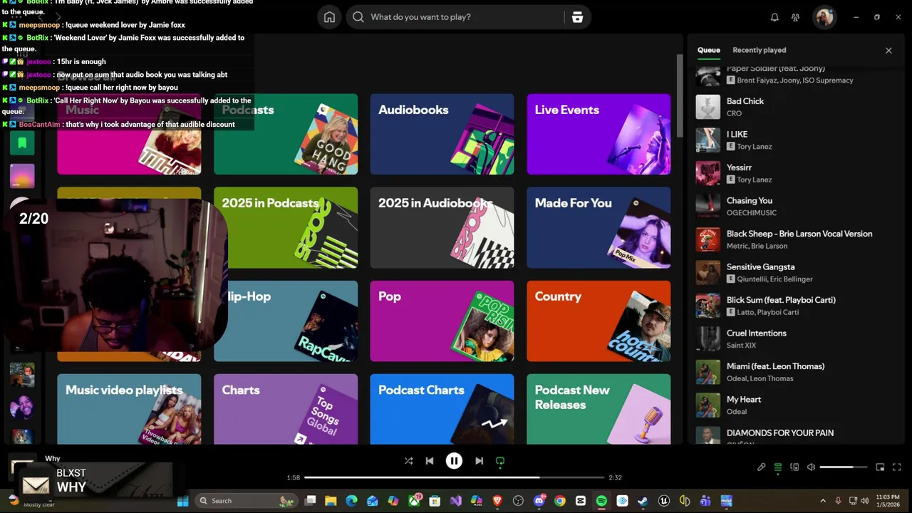Switch to the Queue tab
The height and width of the screenshot is (513, 912).
(x=708, y=50)
